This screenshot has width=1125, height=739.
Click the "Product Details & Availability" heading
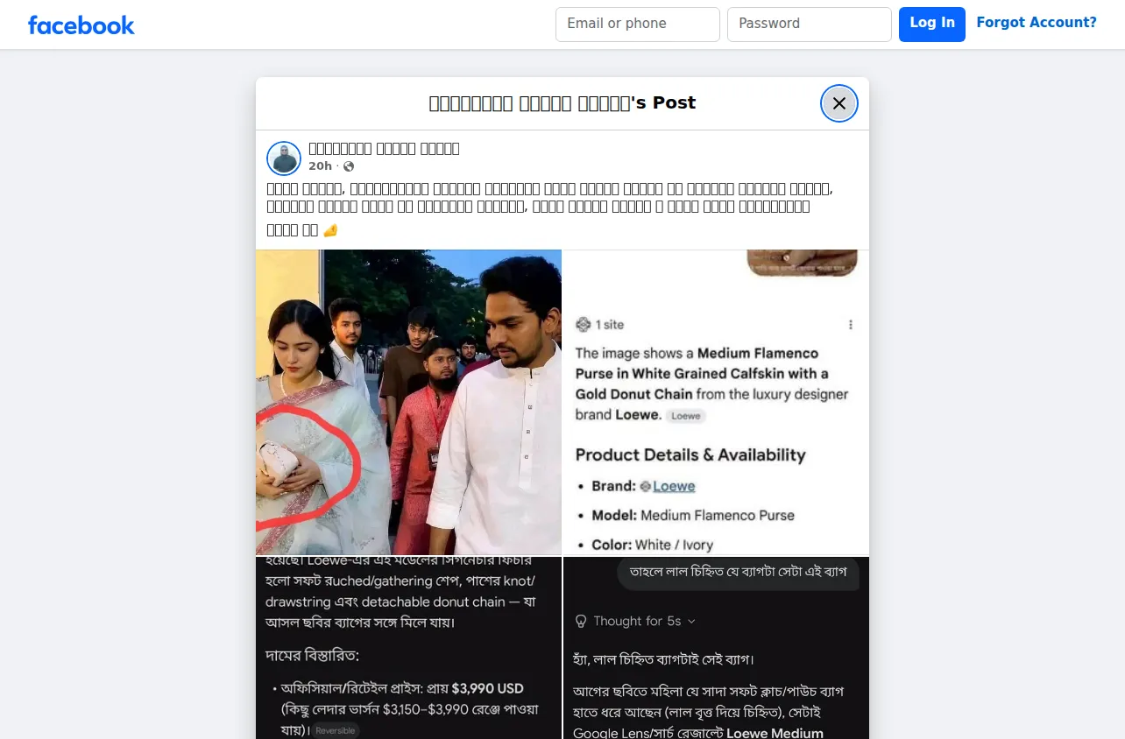click(690, 455)
